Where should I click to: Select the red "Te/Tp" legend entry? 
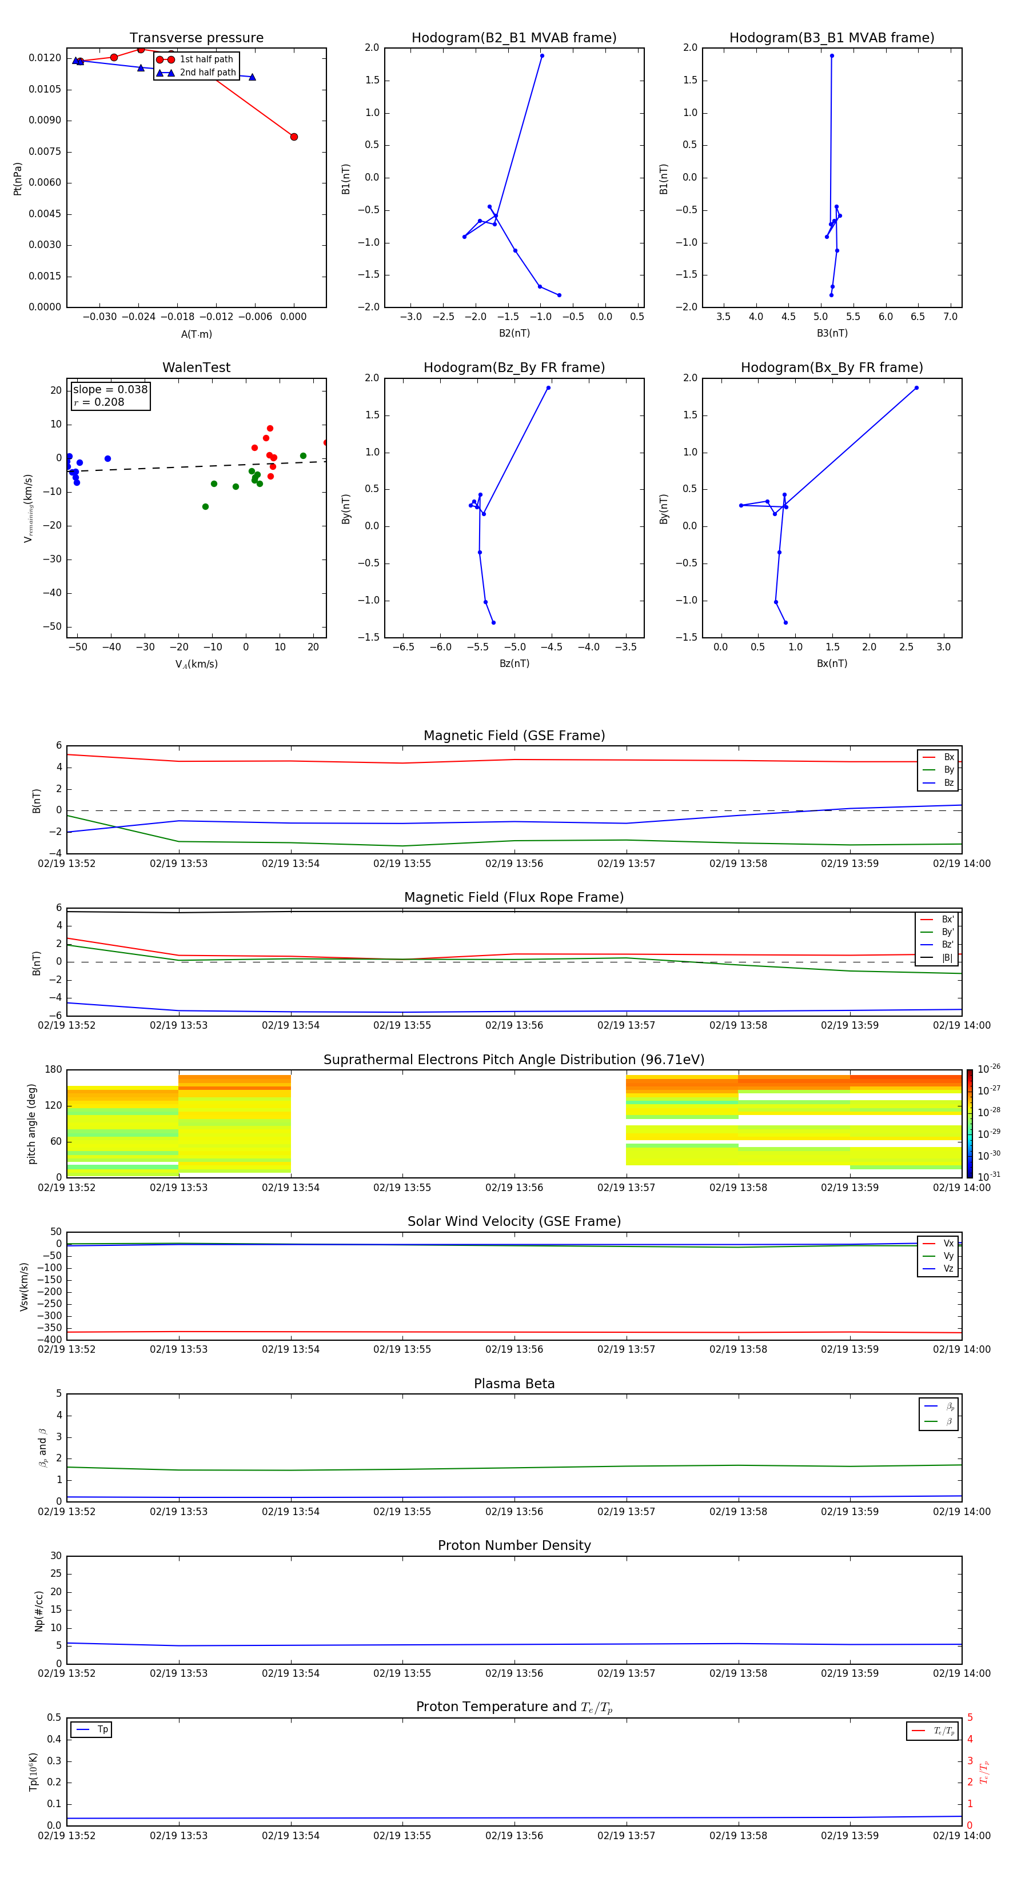(x=933, y=1731)
